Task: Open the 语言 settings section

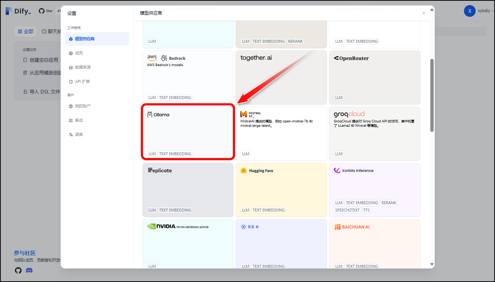Action: (x=97, y=134)
